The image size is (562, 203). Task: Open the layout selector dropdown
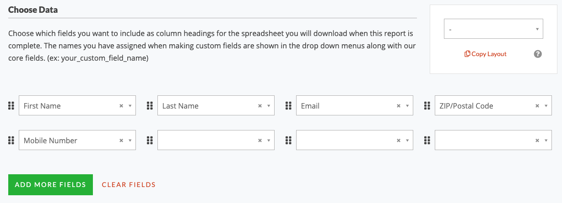point(493,29)
